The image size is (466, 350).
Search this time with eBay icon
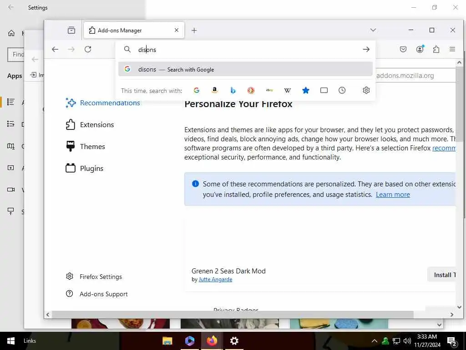269,90
